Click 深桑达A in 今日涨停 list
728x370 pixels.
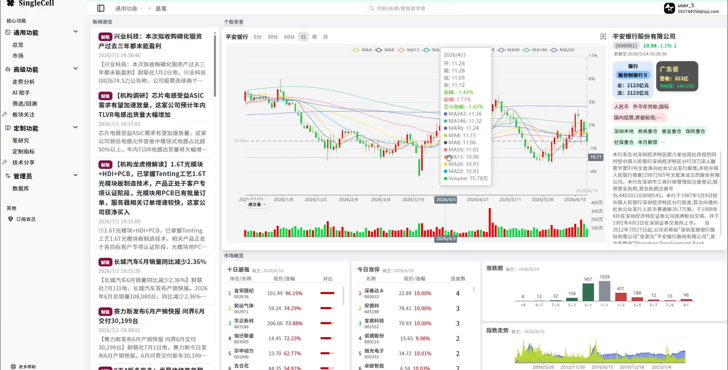coord(374,290)
